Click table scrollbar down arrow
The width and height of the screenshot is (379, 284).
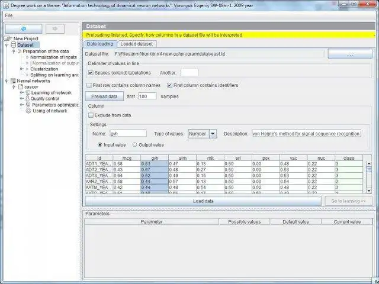[x=369, y=191]
